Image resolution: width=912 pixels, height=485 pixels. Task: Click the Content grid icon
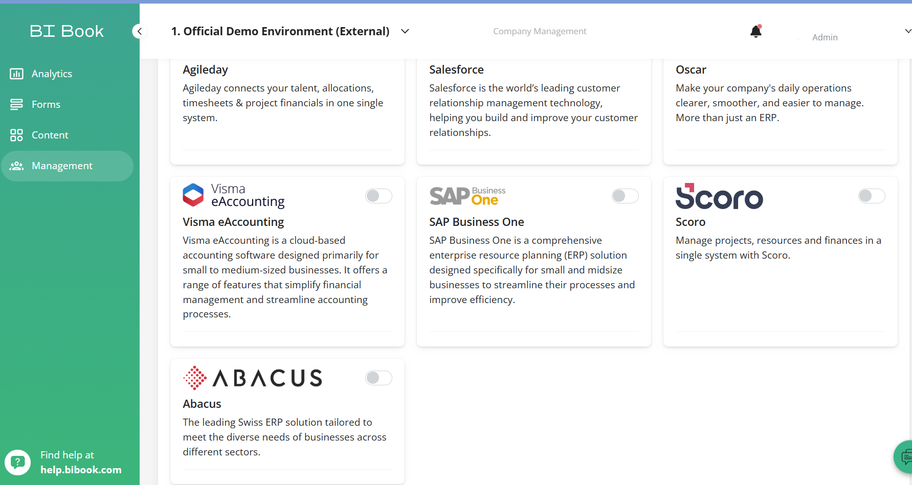pos(16,135)
